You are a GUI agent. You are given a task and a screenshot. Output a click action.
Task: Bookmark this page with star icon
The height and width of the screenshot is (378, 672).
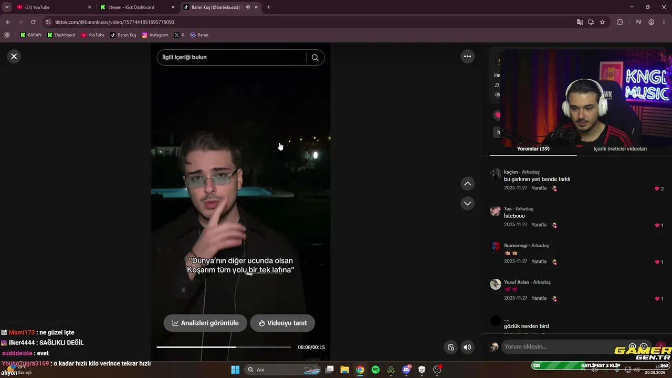pyautogui.click(x=602, y=22)
